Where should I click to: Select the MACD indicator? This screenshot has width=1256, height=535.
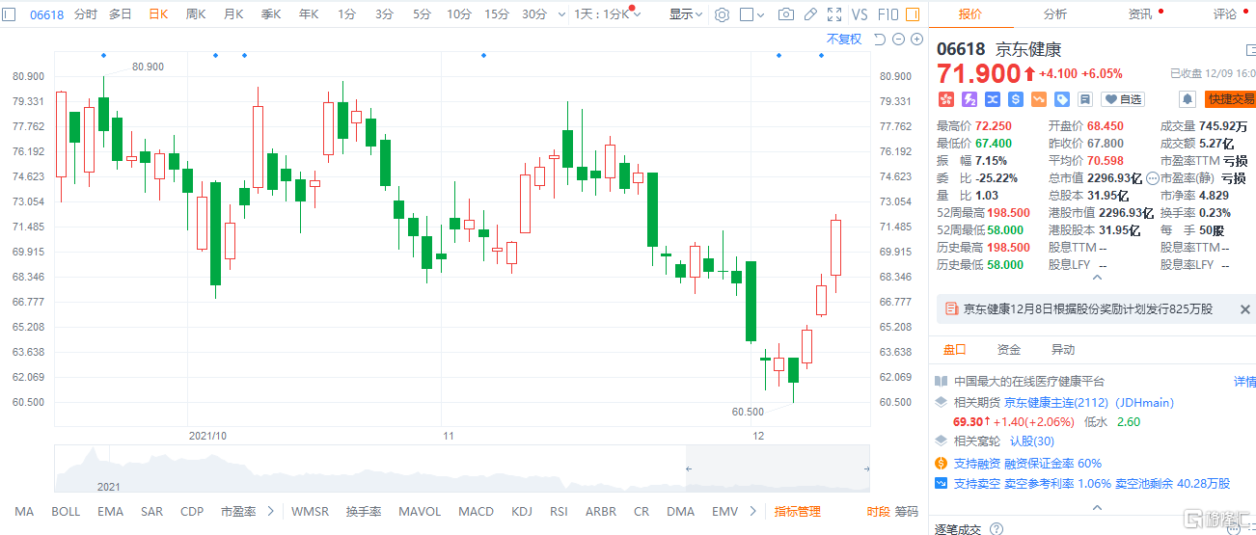coord(476,512)
